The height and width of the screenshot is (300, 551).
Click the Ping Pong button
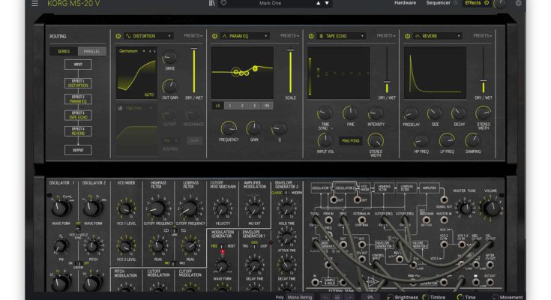[x=351, y=140]
